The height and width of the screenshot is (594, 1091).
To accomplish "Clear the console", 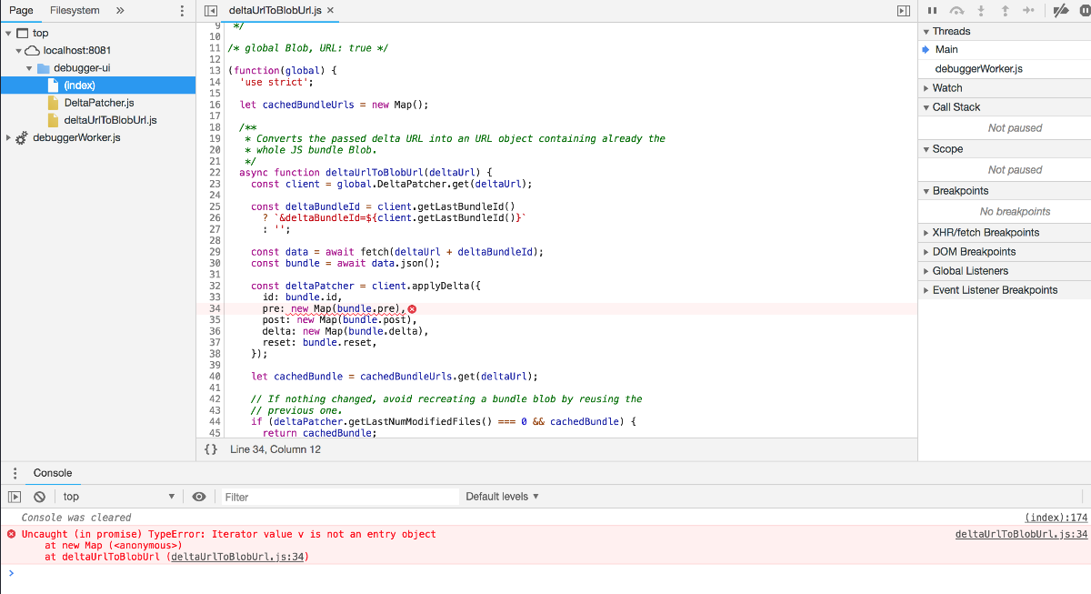I will pyautogui.click(x=39, y=497).
